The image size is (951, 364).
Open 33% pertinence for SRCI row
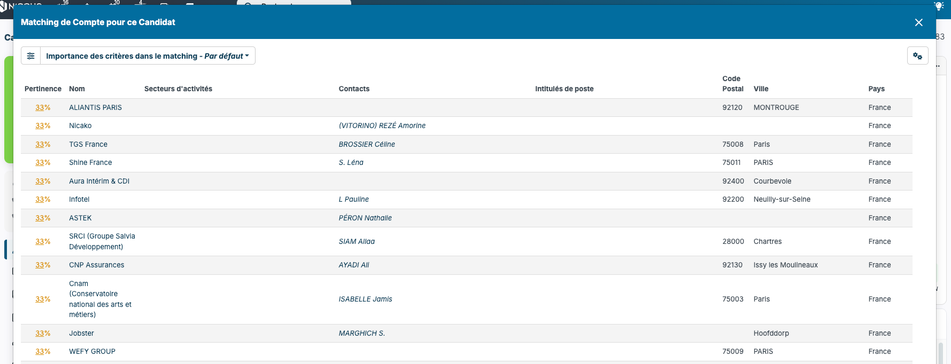[x=43, y=241]
